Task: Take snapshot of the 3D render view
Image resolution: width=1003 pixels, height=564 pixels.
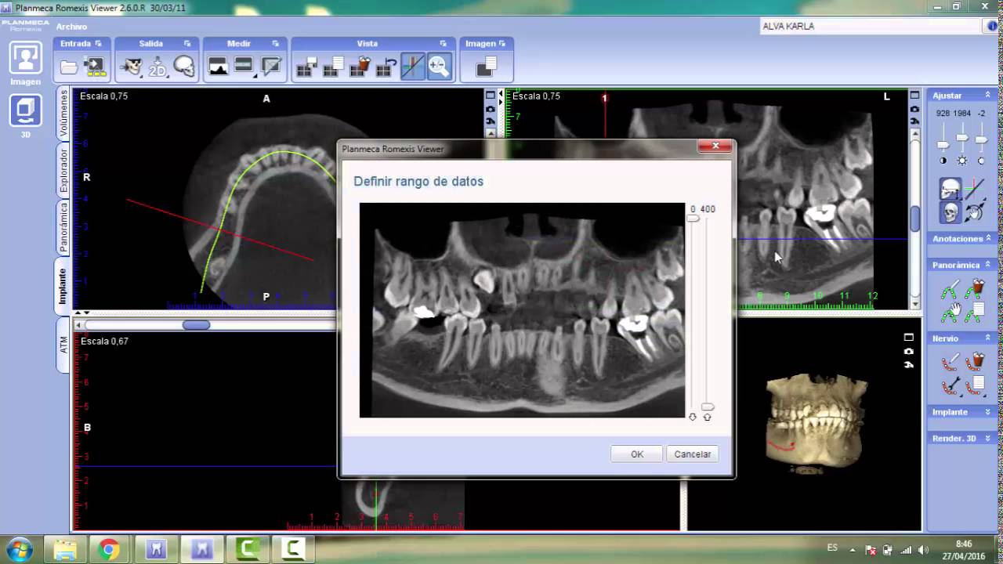Action: coord(909,351)
